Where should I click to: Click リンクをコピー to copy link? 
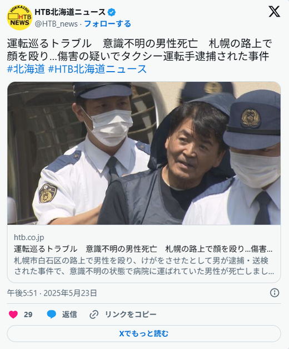(131, 315)
